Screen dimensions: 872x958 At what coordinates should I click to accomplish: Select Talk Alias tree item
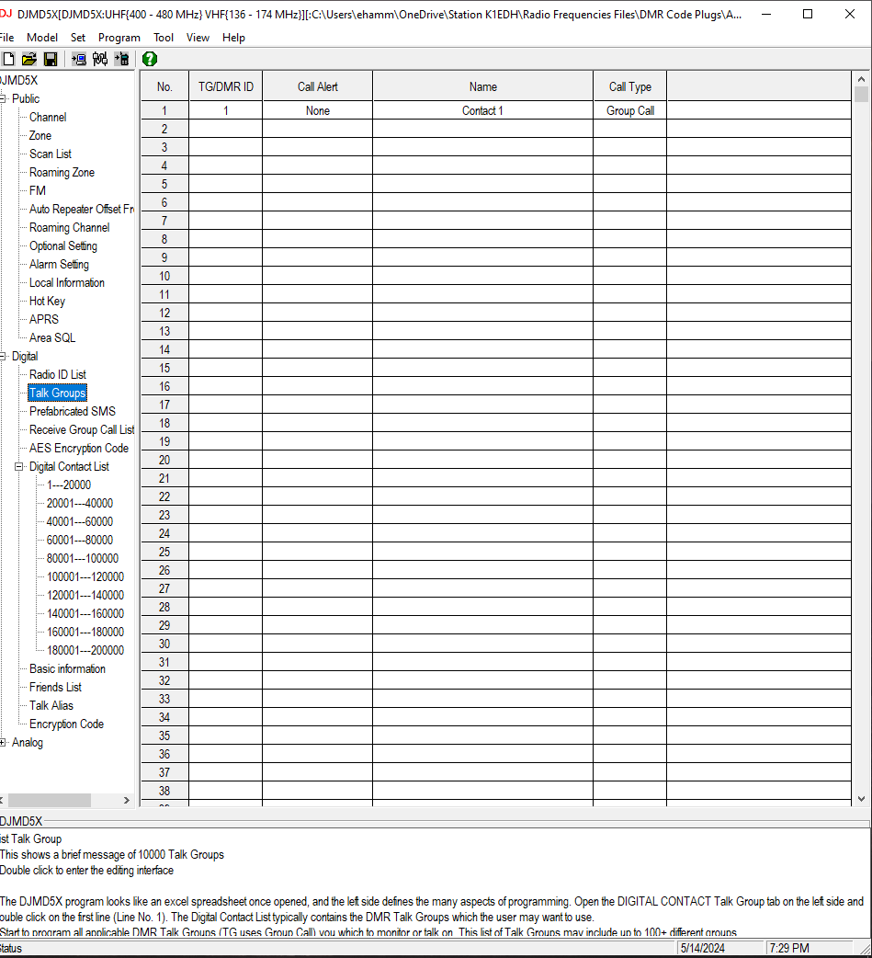(51, 705)
